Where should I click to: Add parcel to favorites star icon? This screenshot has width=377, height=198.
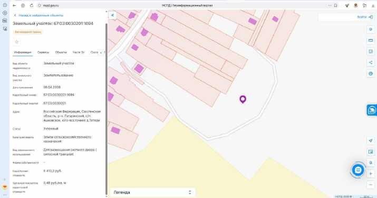point(16,42)
